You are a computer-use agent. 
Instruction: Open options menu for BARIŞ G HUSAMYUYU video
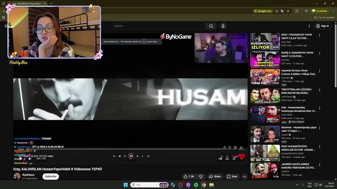pyautogui.click(x=320, y=53)
